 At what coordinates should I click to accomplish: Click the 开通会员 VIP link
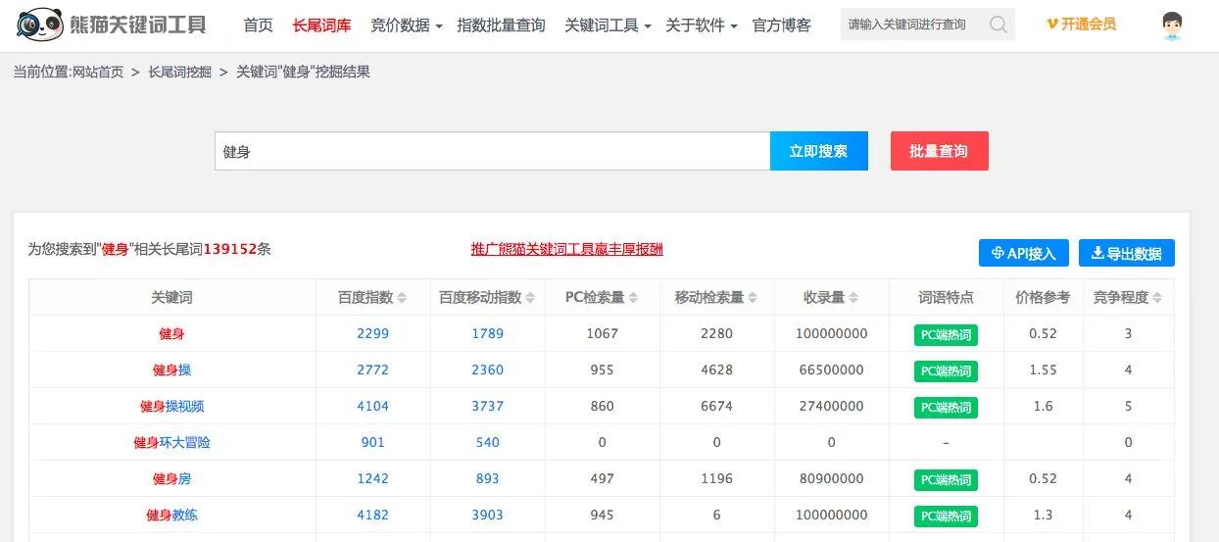pyautogui.click(x=1081, y=25)
